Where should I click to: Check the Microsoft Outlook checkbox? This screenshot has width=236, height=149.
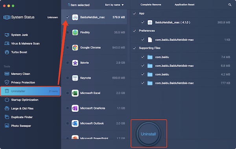point(68,123)
